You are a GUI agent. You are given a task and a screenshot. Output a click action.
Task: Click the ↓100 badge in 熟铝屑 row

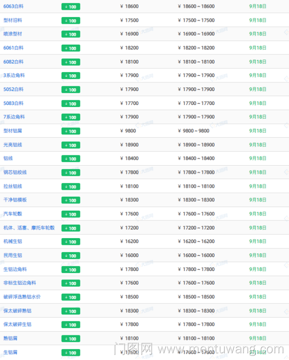pos(70,338)
